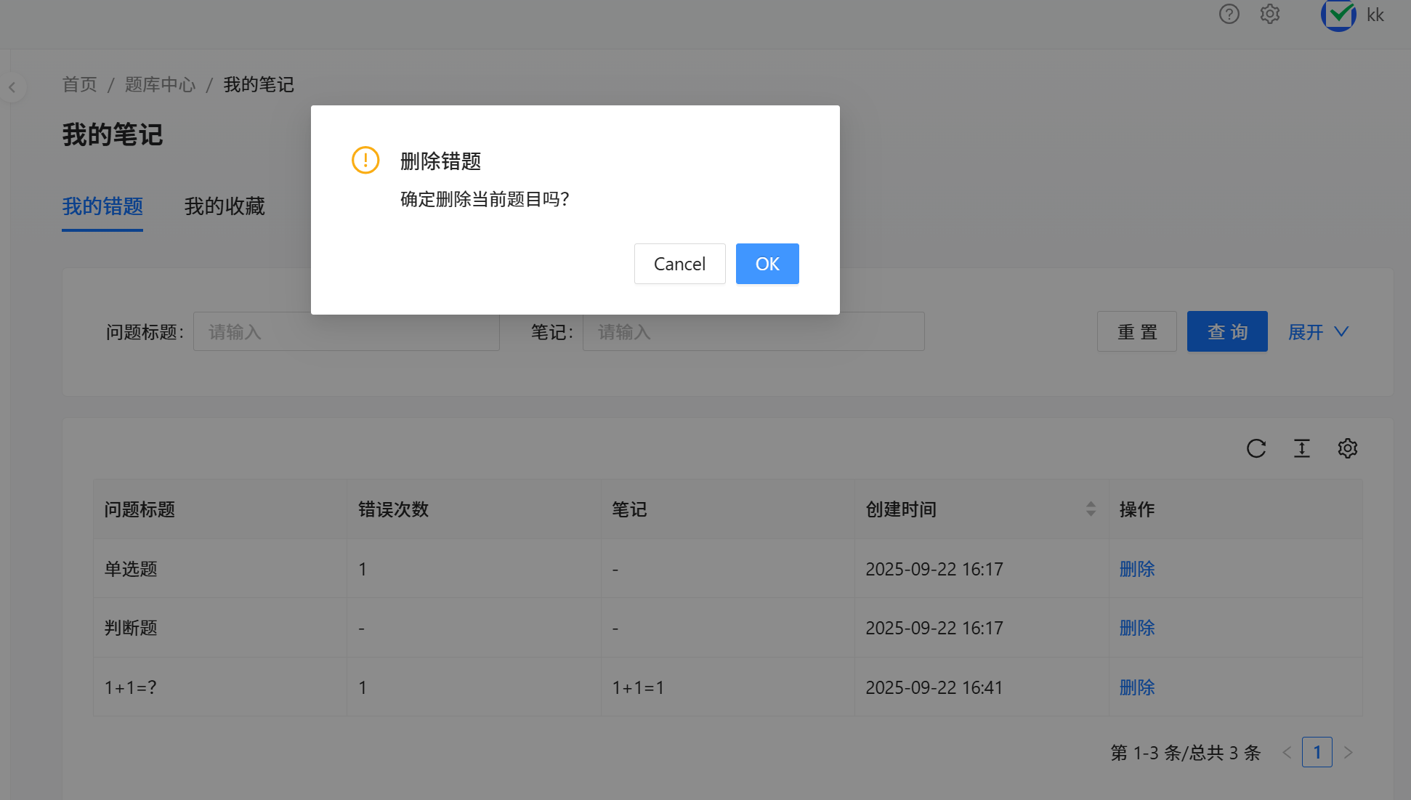This screenshot has height=800, width=1411.
Task: Open the top-bar settings gear icon
Action: pyautogui.click(x=1269, y=14)
